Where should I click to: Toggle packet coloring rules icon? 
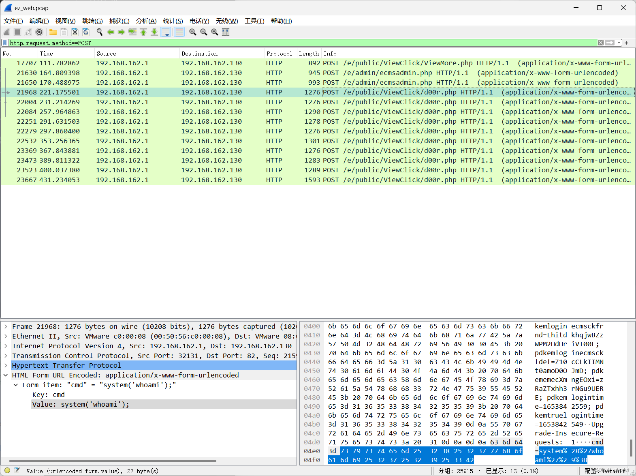tap(179, 32)
